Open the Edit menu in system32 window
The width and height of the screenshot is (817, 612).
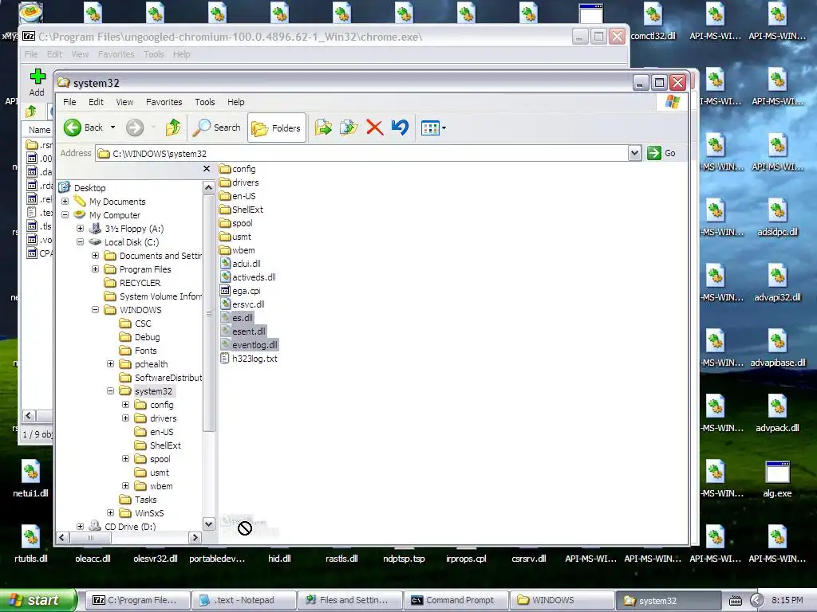[x=96, y=102]
